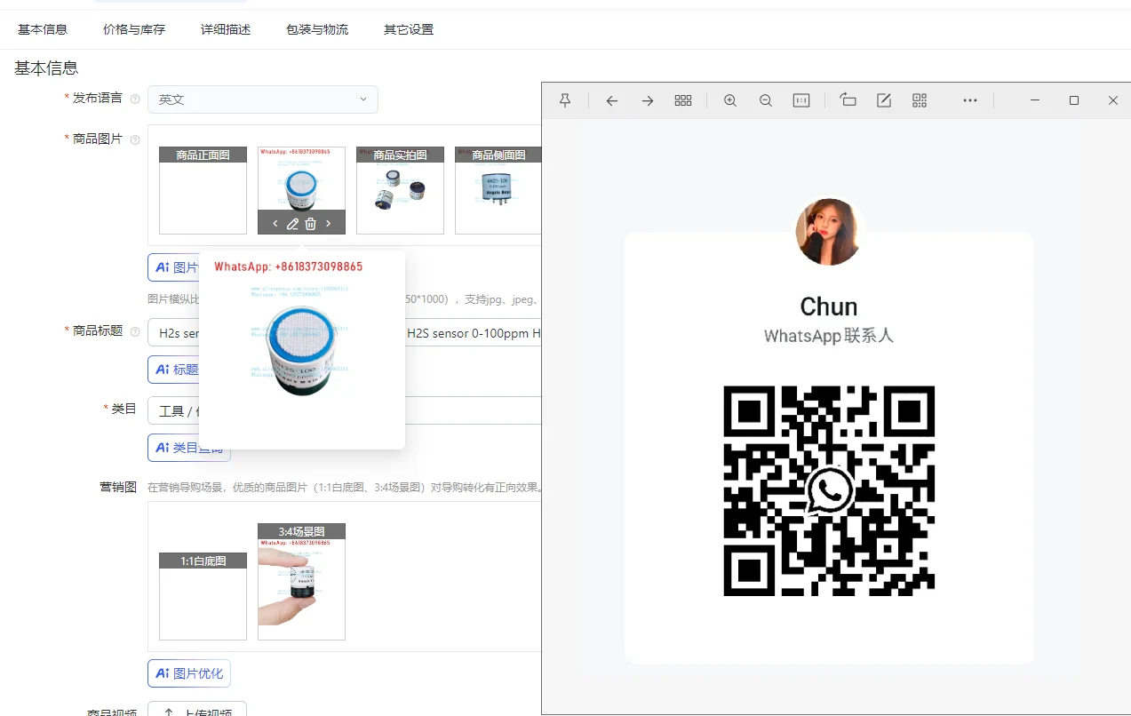Viewport: 1131px width, 716px height.
Task: Go to previous image in viewer
Action: (x=612, y=100)
